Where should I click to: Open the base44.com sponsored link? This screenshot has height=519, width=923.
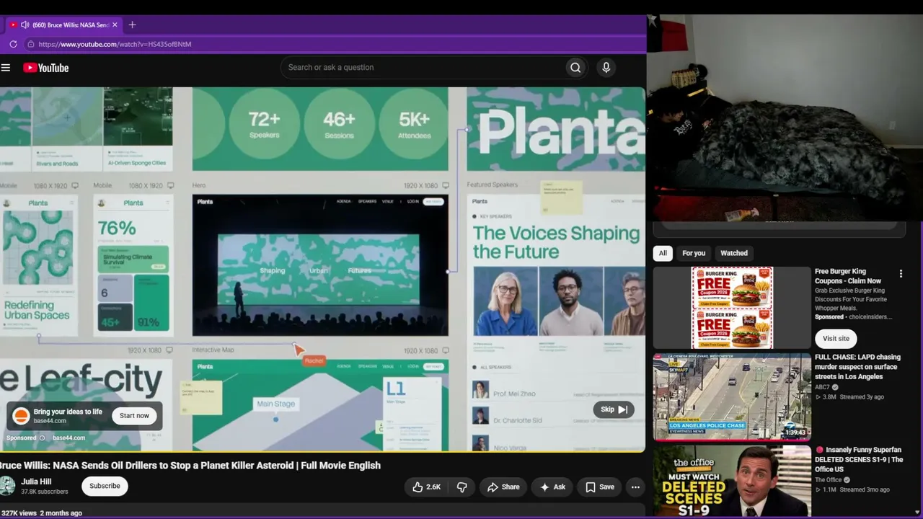[x=69, y=438]
